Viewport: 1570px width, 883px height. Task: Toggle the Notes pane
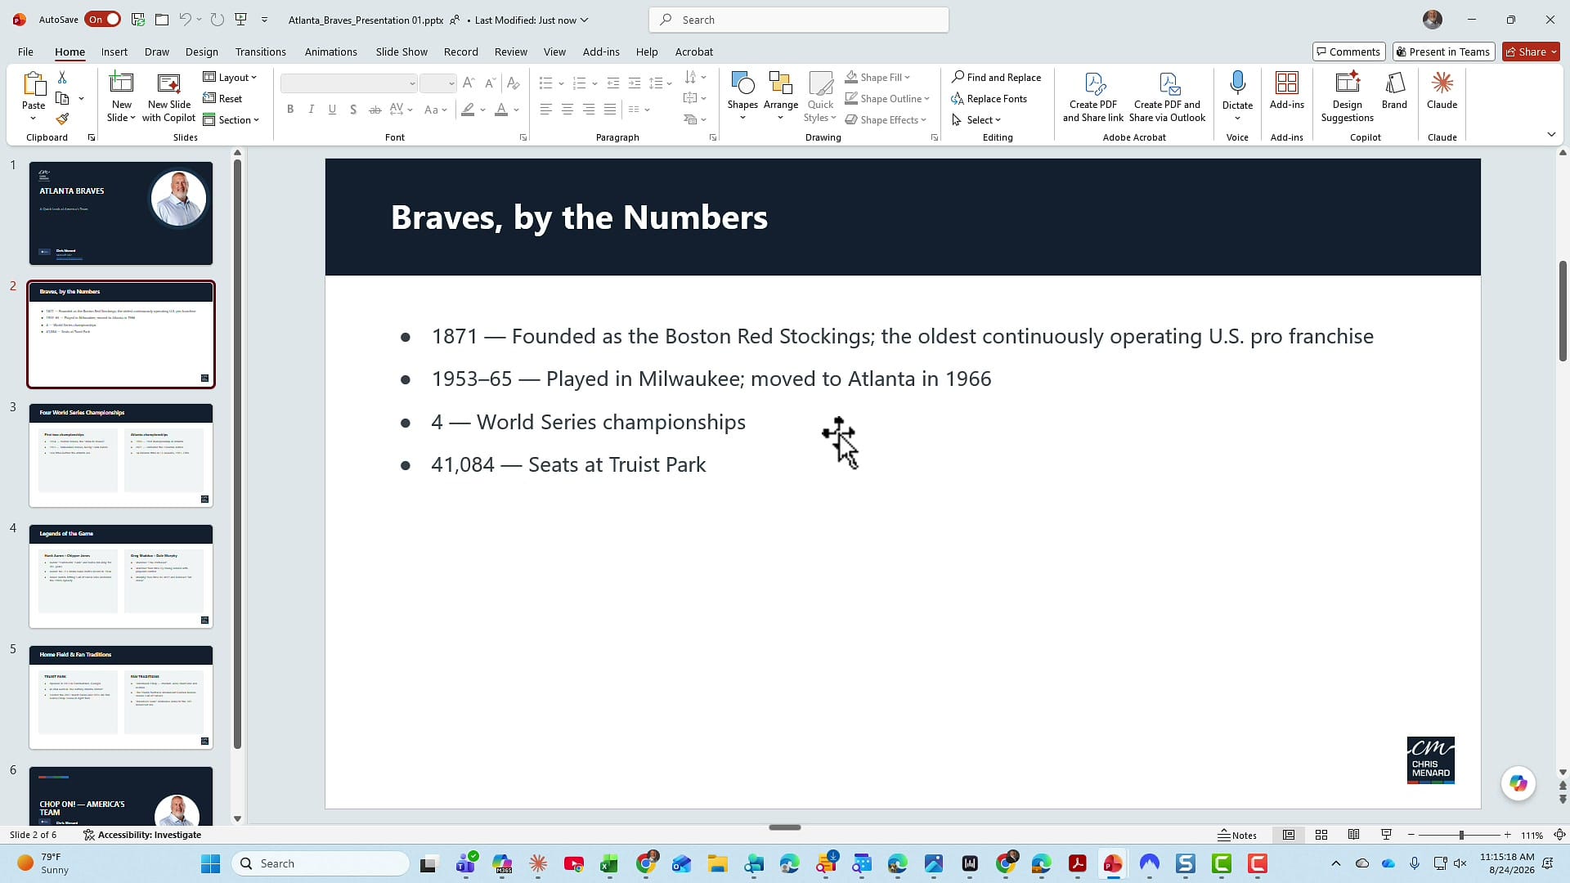click(x=1236, y=835)
